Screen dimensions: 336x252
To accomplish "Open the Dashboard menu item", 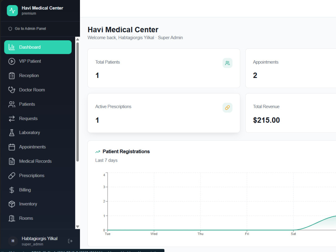I will click(38, 47).
